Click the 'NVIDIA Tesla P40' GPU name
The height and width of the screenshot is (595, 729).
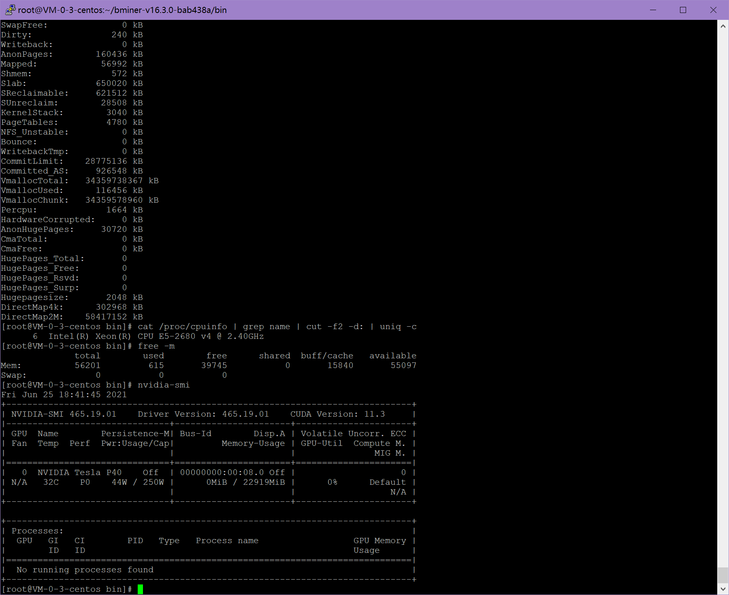pos(79,472)
